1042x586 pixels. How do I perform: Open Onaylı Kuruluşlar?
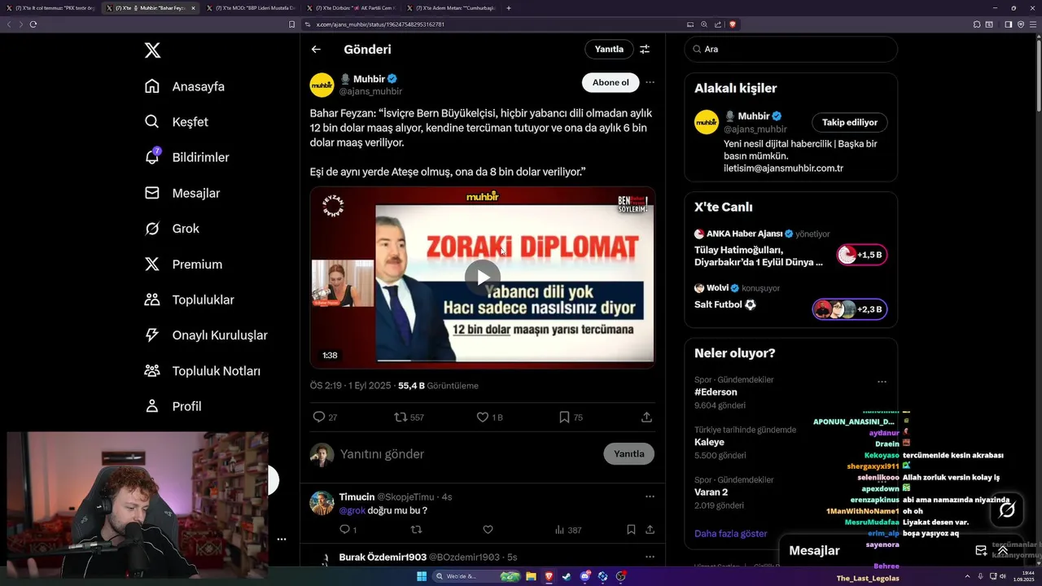[206, 335]
